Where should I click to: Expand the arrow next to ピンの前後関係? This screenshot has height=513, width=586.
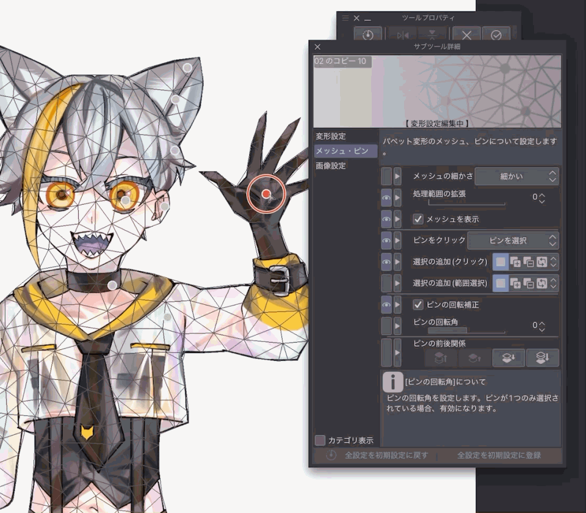[x=397, y=353]
